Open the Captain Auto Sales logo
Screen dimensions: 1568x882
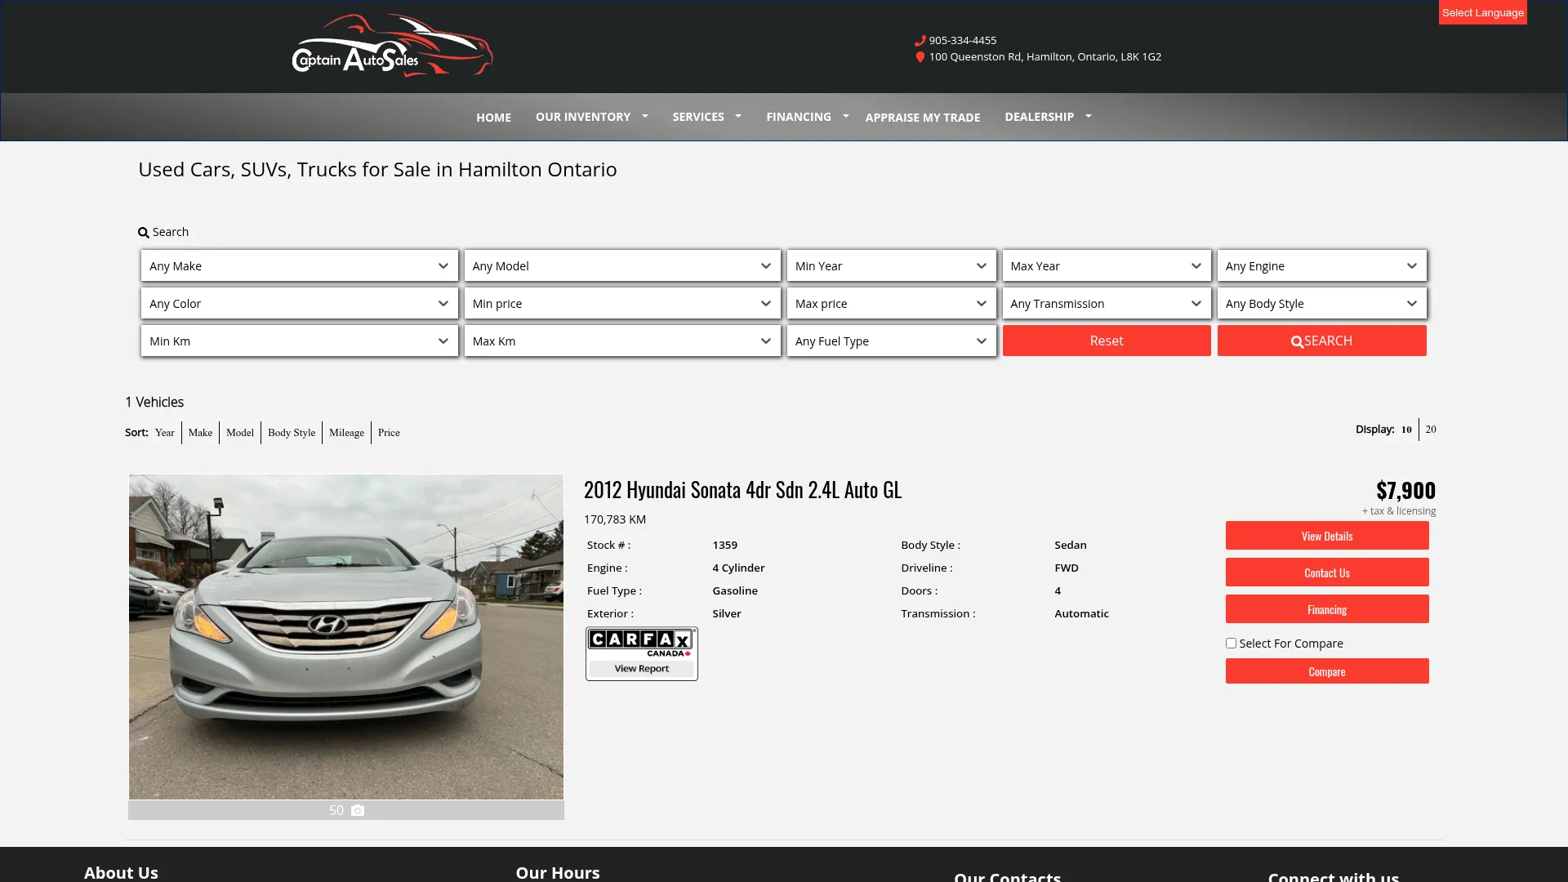pyautogui.click(x=392, y=46)
